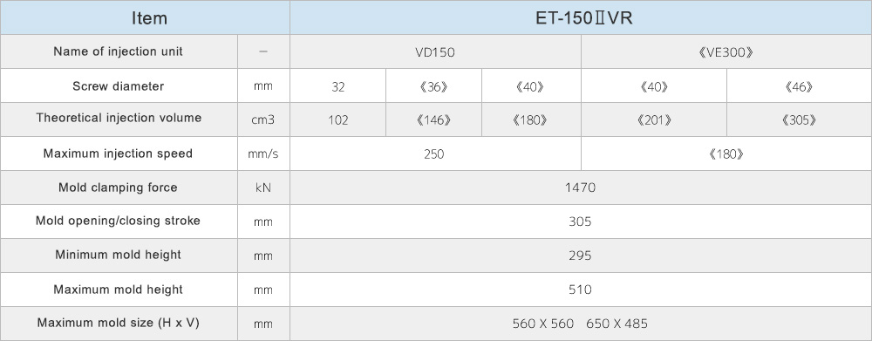Click the minimum mold height value 295
The width and height of the screenshot is (872, 341).
581,256
